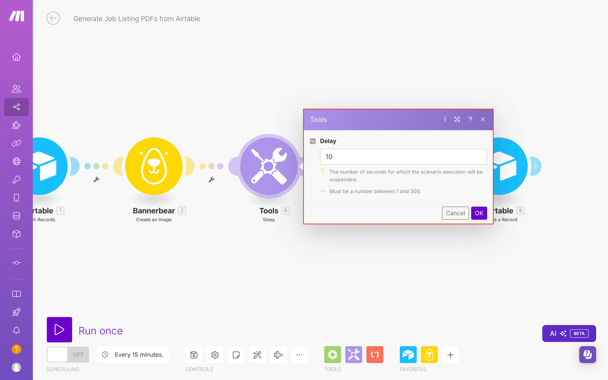This screenshot has width=608, height=380.
Task: Collapse the Delay section in the dialog
Action: (x=313, y=141)
